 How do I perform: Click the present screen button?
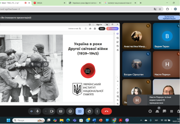[x=80, y=111]
